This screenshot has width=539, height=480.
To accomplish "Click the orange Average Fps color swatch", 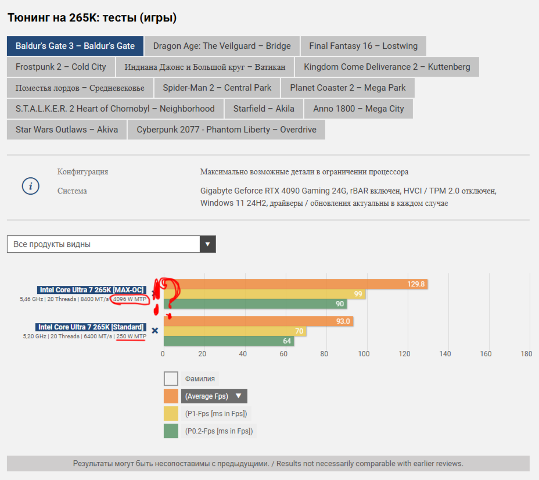I will 171,396.
